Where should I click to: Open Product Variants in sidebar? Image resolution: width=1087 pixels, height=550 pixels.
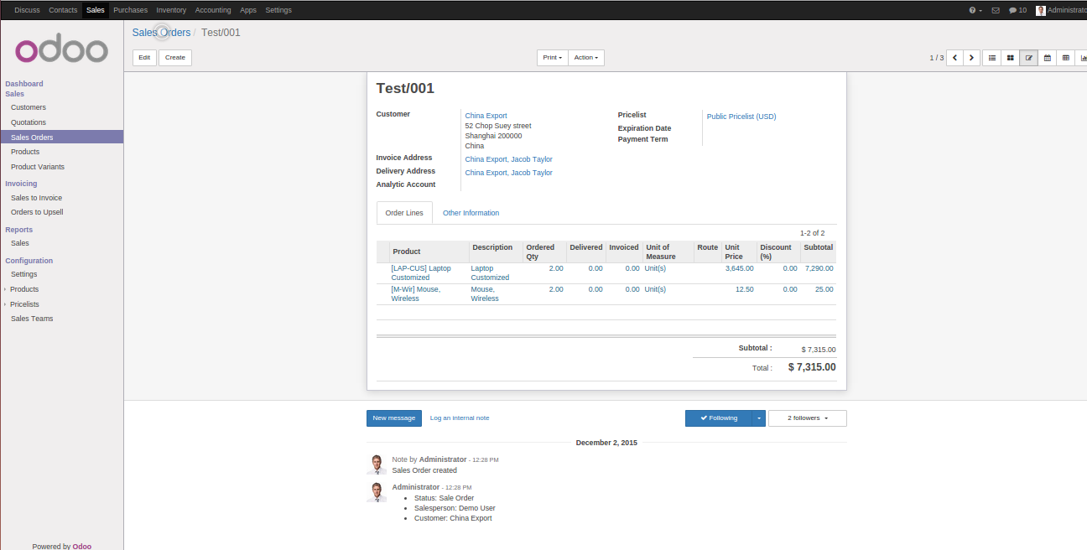pos(38,167)
